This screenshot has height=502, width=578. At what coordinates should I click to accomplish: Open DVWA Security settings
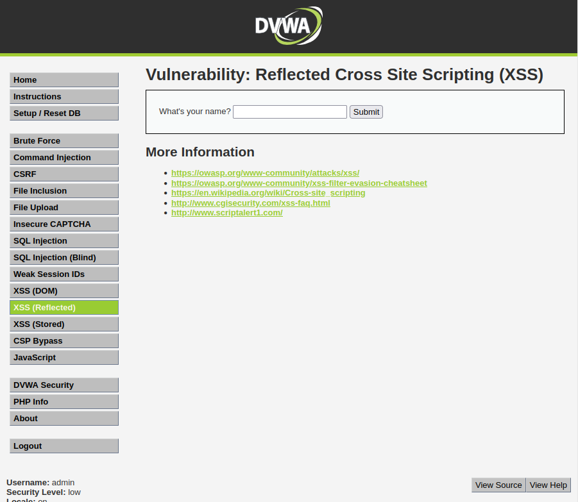pos(64,385)
